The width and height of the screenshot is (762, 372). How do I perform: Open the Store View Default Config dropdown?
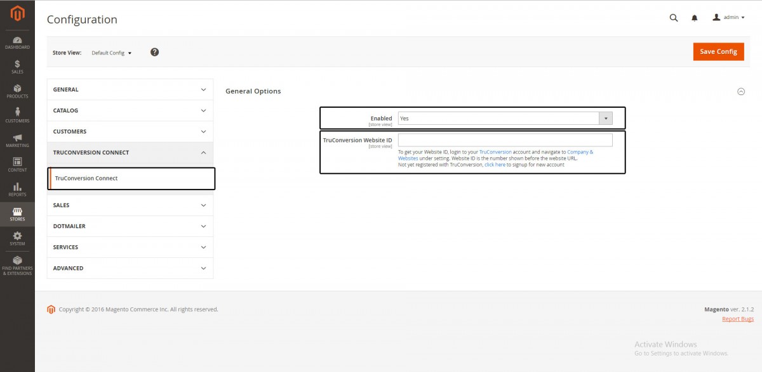(112, 53)
